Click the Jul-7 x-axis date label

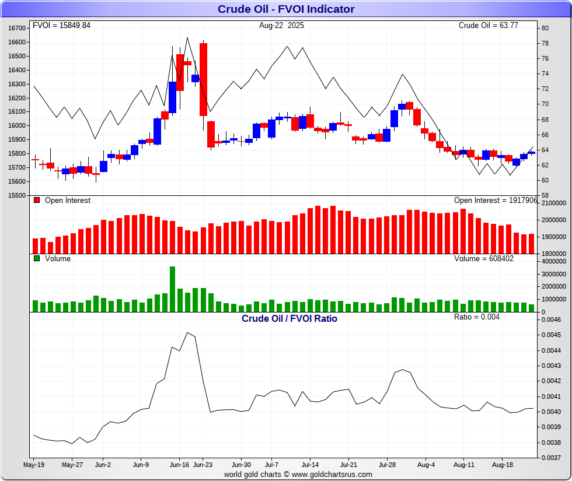click(x=272, y=465)
